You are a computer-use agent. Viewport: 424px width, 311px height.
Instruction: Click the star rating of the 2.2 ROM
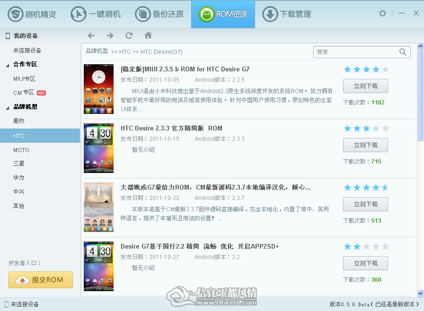[x=366, y=246]
